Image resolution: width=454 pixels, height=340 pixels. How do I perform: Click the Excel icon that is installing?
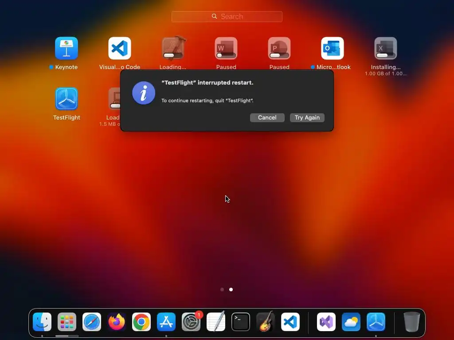click(386, 48)
